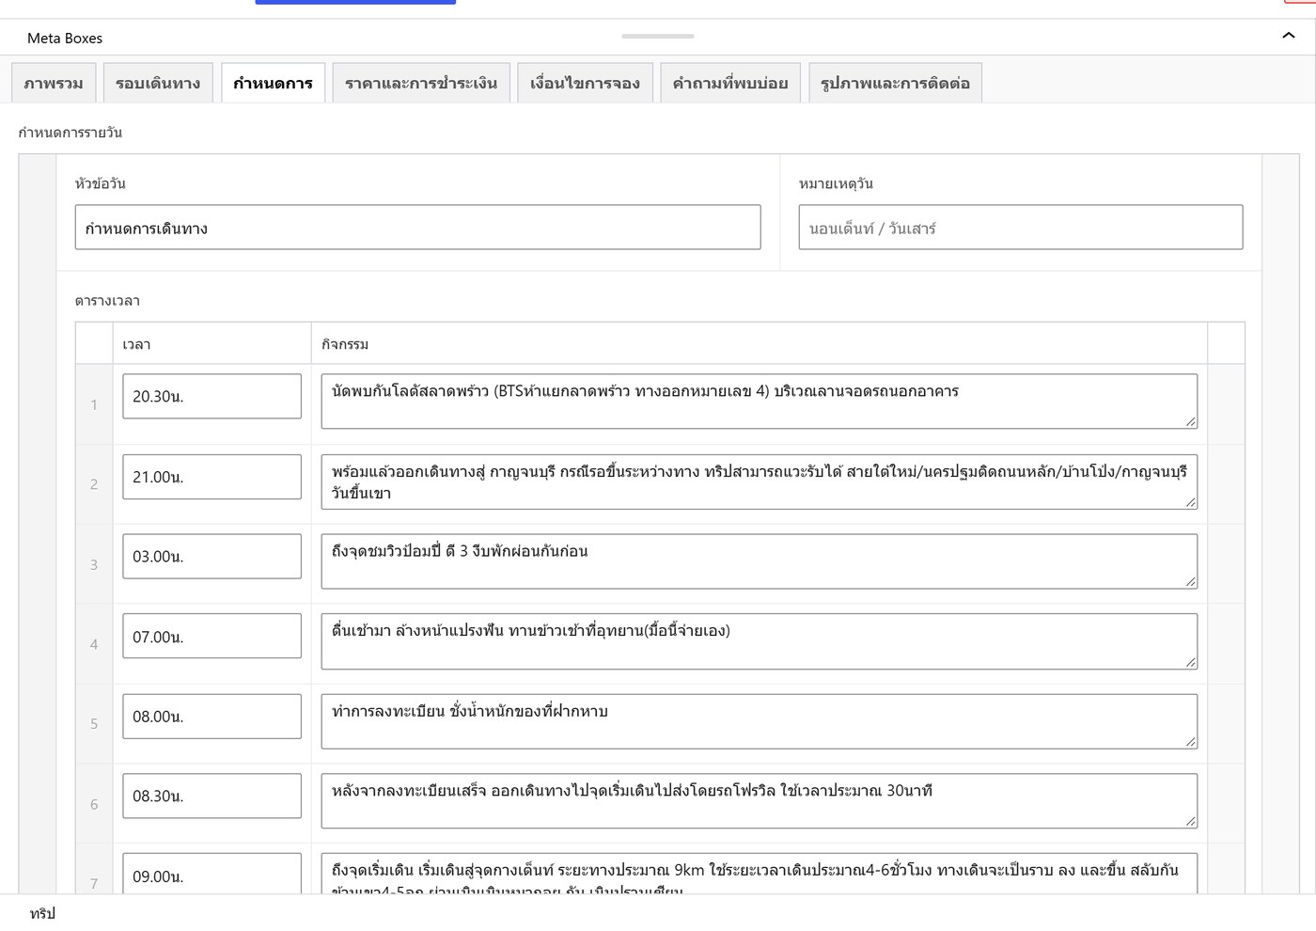Select the time field showing 09.00น.

tap(211, 875)
